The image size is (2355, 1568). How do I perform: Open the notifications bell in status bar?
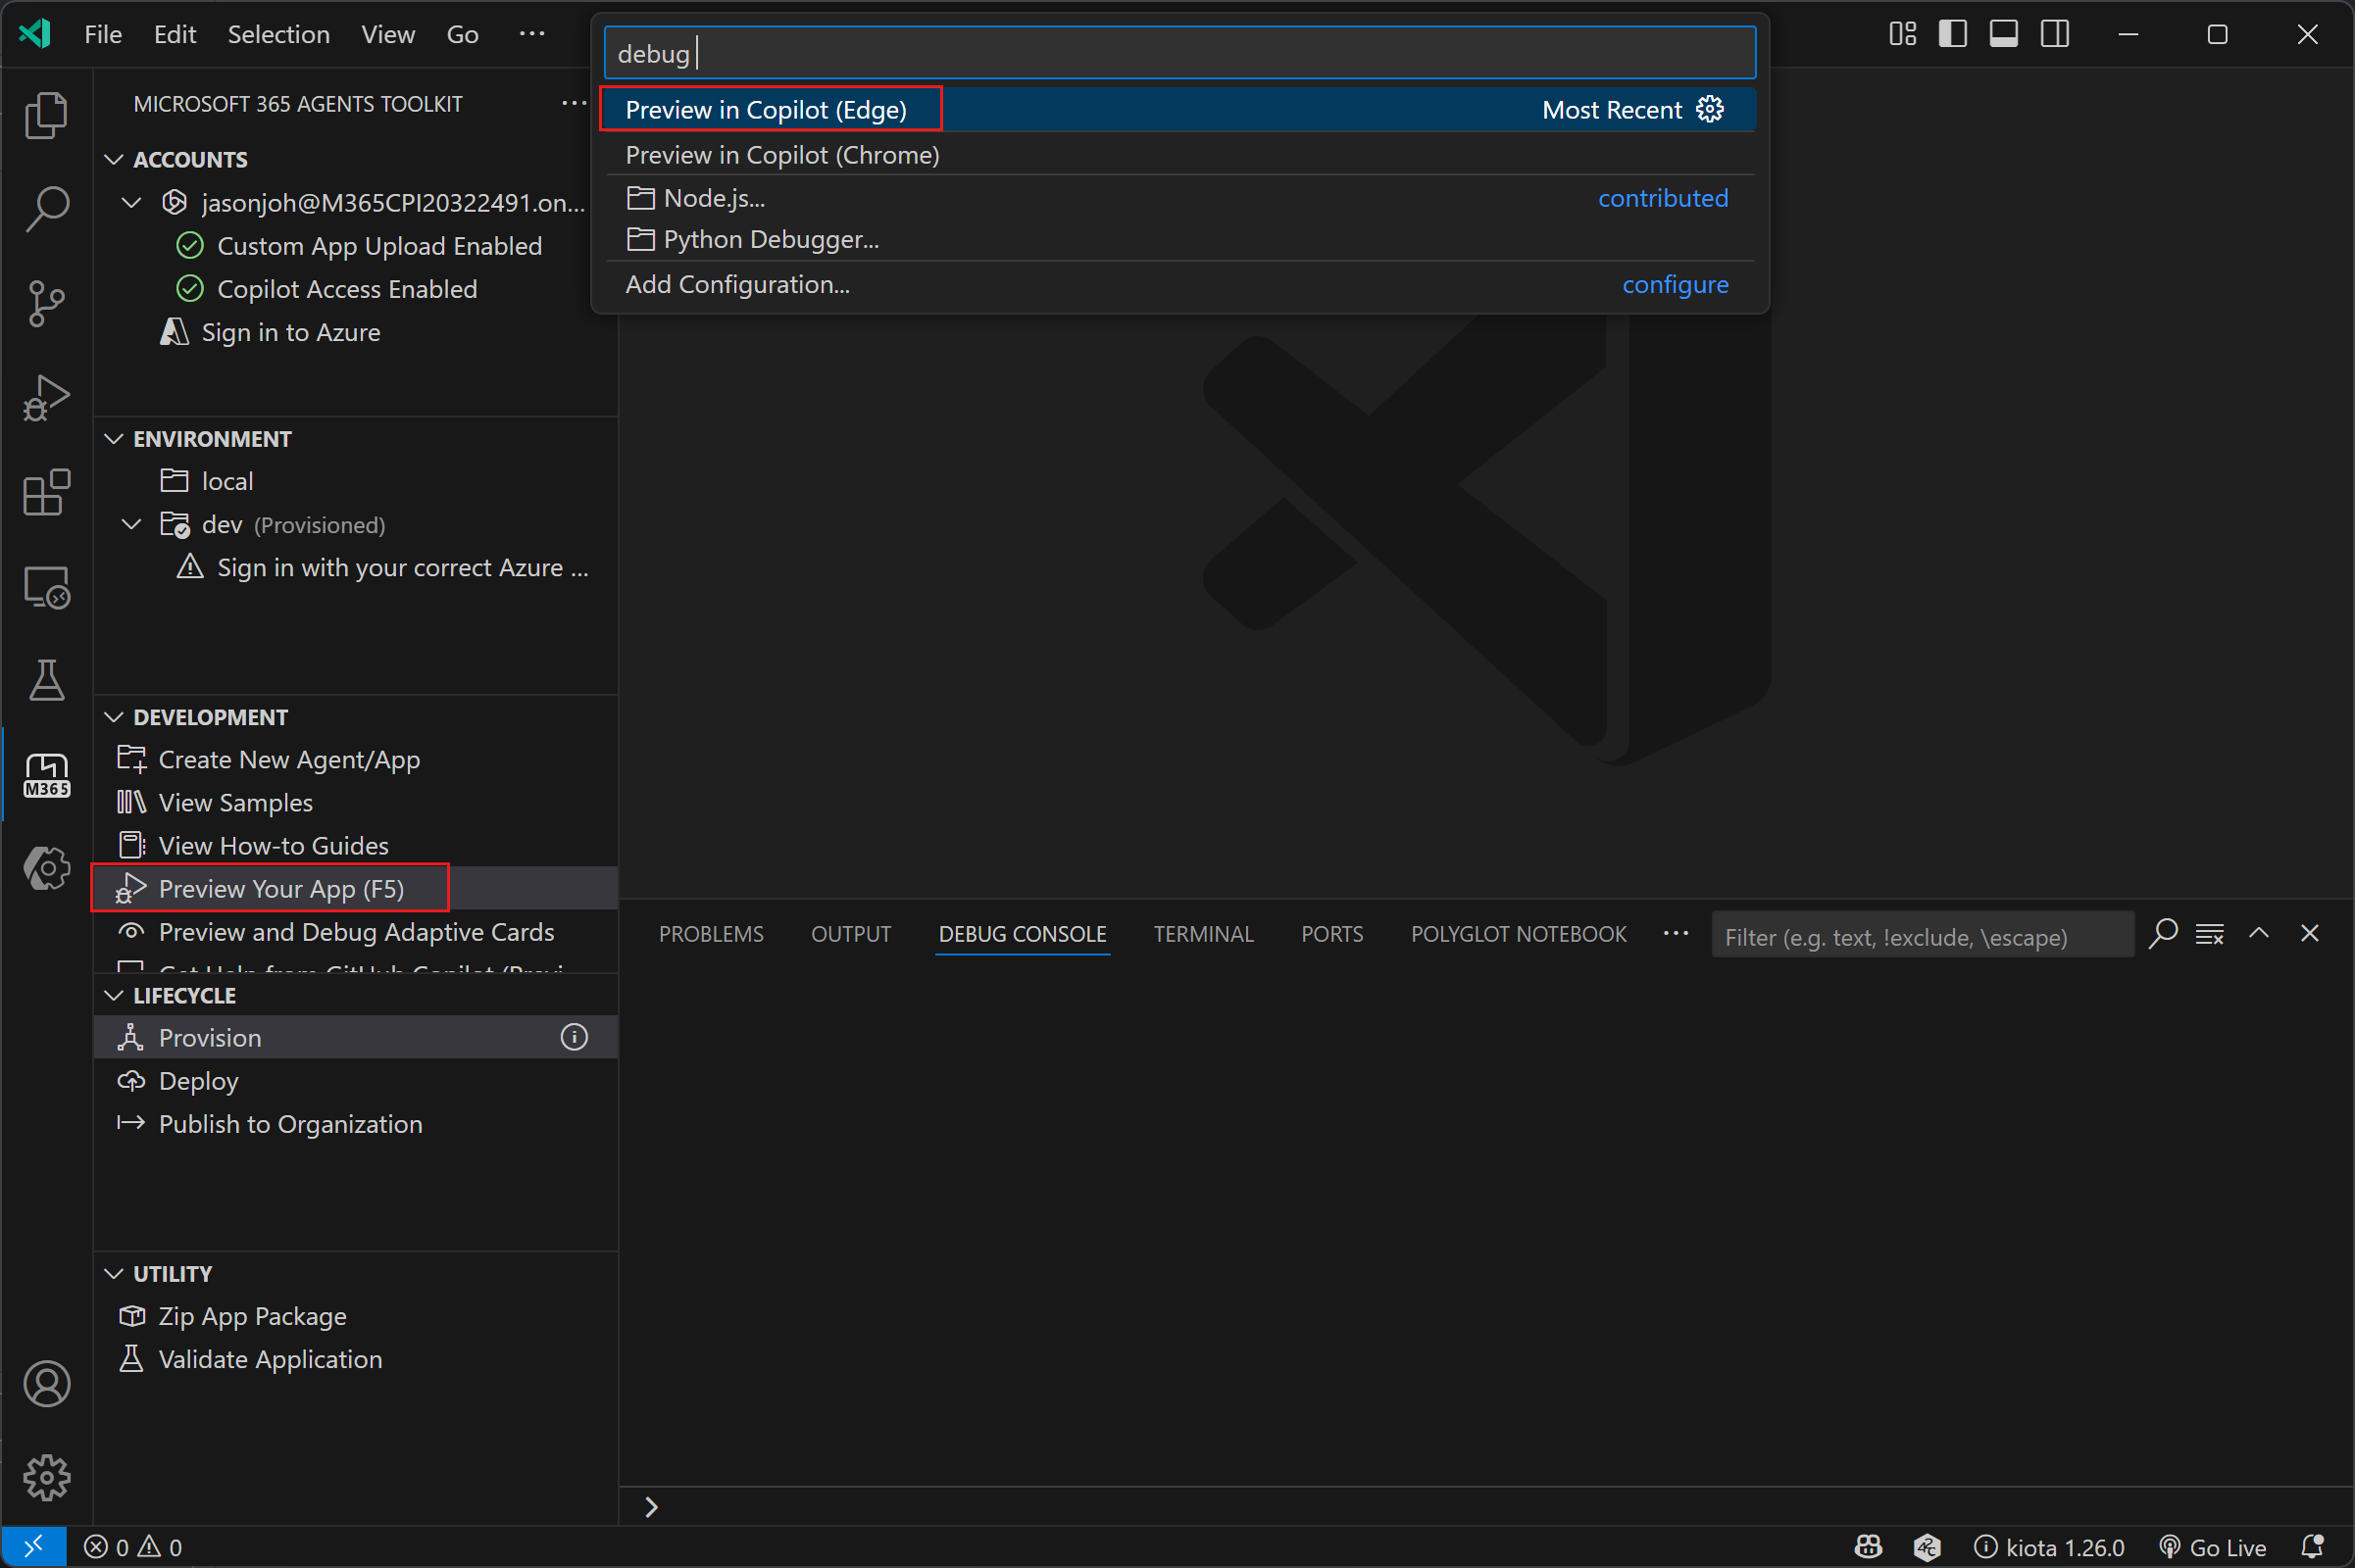2314,1546
